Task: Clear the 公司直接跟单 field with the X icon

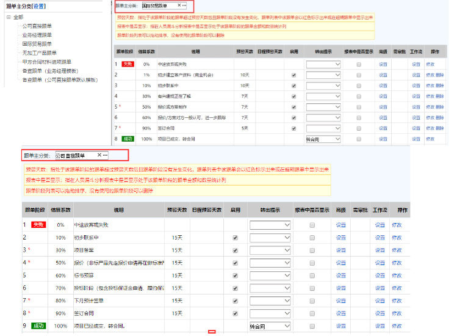Action: [x=99, y=155]
